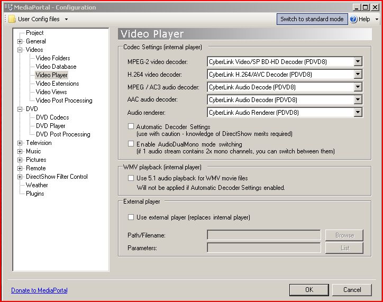Enable the Use external player option
The height and width of the screenshot is (302, 383).
(x=131, y=217)
